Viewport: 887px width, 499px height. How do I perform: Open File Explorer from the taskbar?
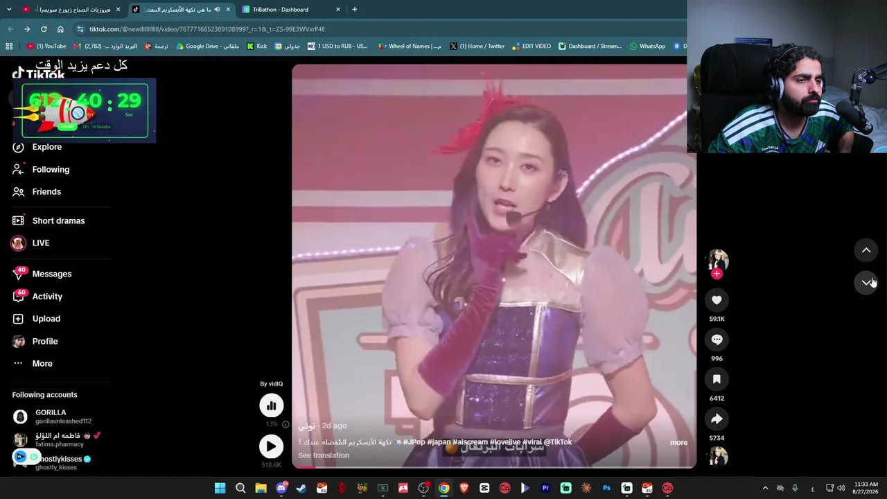click(261, 488)
